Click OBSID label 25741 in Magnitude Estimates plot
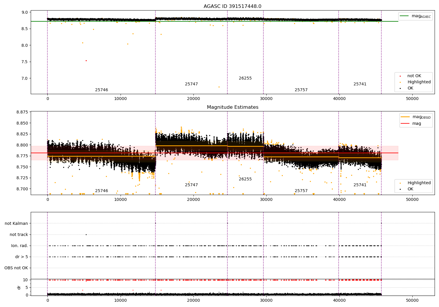This screenshot has height=307, width=439. point(360,185)
